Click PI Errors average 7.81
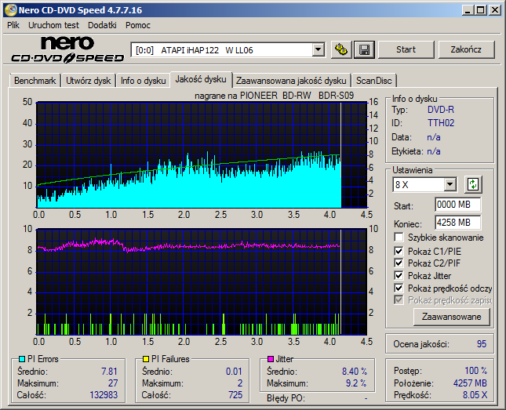This screenshot has width=506, height=410. click(x=109, y=372)
